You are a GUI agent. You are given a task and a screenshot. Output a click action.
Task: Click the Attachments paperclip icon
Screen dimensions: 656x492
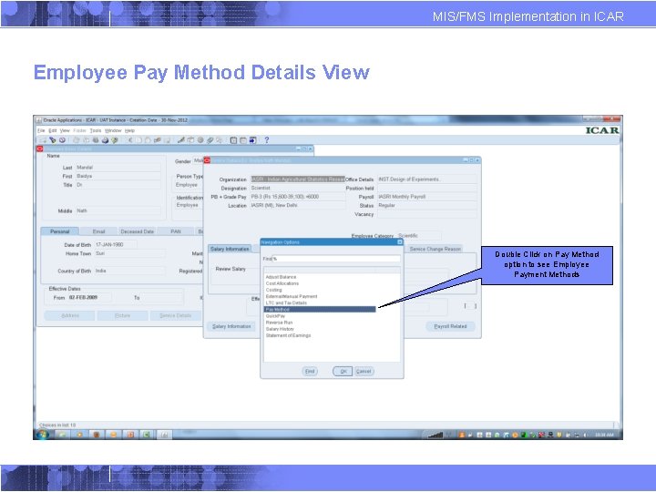210,140
